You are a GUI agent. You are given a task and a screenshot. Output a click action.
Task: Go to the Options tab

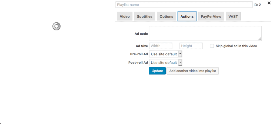pyautogui.click(x=167, y=16)
